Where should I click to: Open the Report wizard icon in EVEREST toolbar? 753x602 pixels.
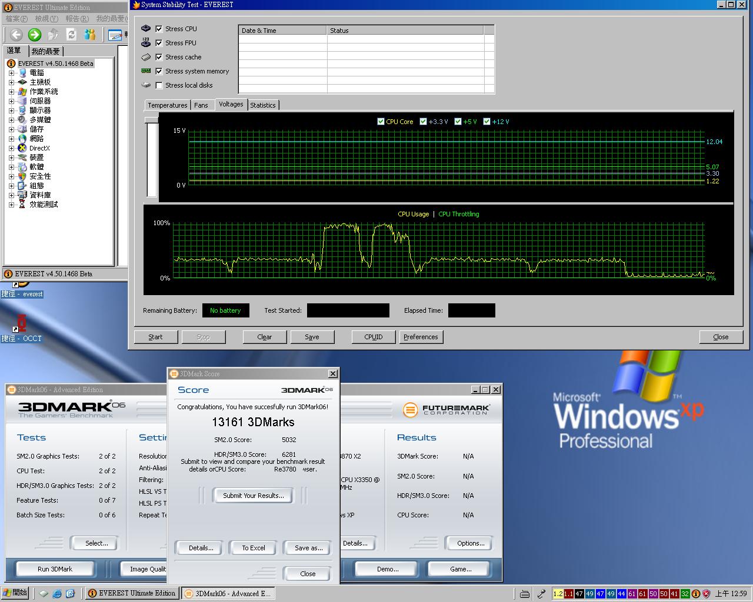[x=115, y=35]
